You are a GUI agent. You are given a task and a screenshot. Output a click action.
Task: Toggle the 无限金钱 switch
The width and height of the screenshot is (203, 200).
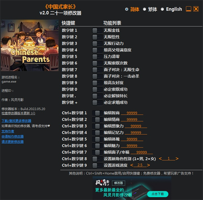click(x=97, y=31)
